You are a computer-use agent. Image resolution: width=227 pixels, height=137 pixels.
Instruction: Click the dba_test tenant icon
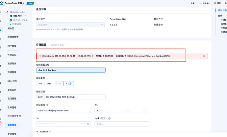coord(11,16)
